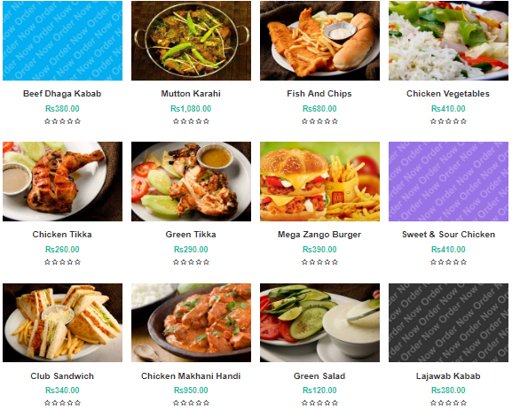Screen dimensions: 512x410
Task: Select the Chicken Tikka dish image
Action: pos(62,182)
